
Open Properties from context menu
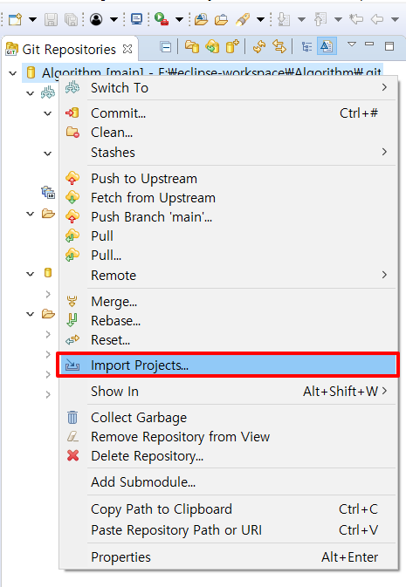pos(228,557)
